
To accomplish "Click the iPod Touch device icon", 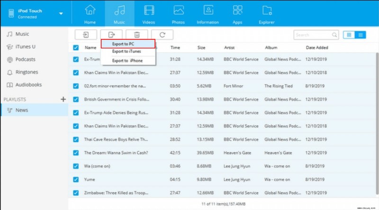I will pyautogui.click(x=11, y=13).
